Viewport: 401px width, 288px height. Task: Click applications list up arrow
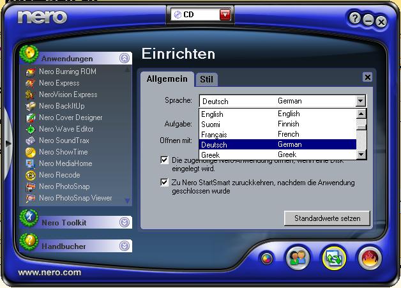coord(127,70)
